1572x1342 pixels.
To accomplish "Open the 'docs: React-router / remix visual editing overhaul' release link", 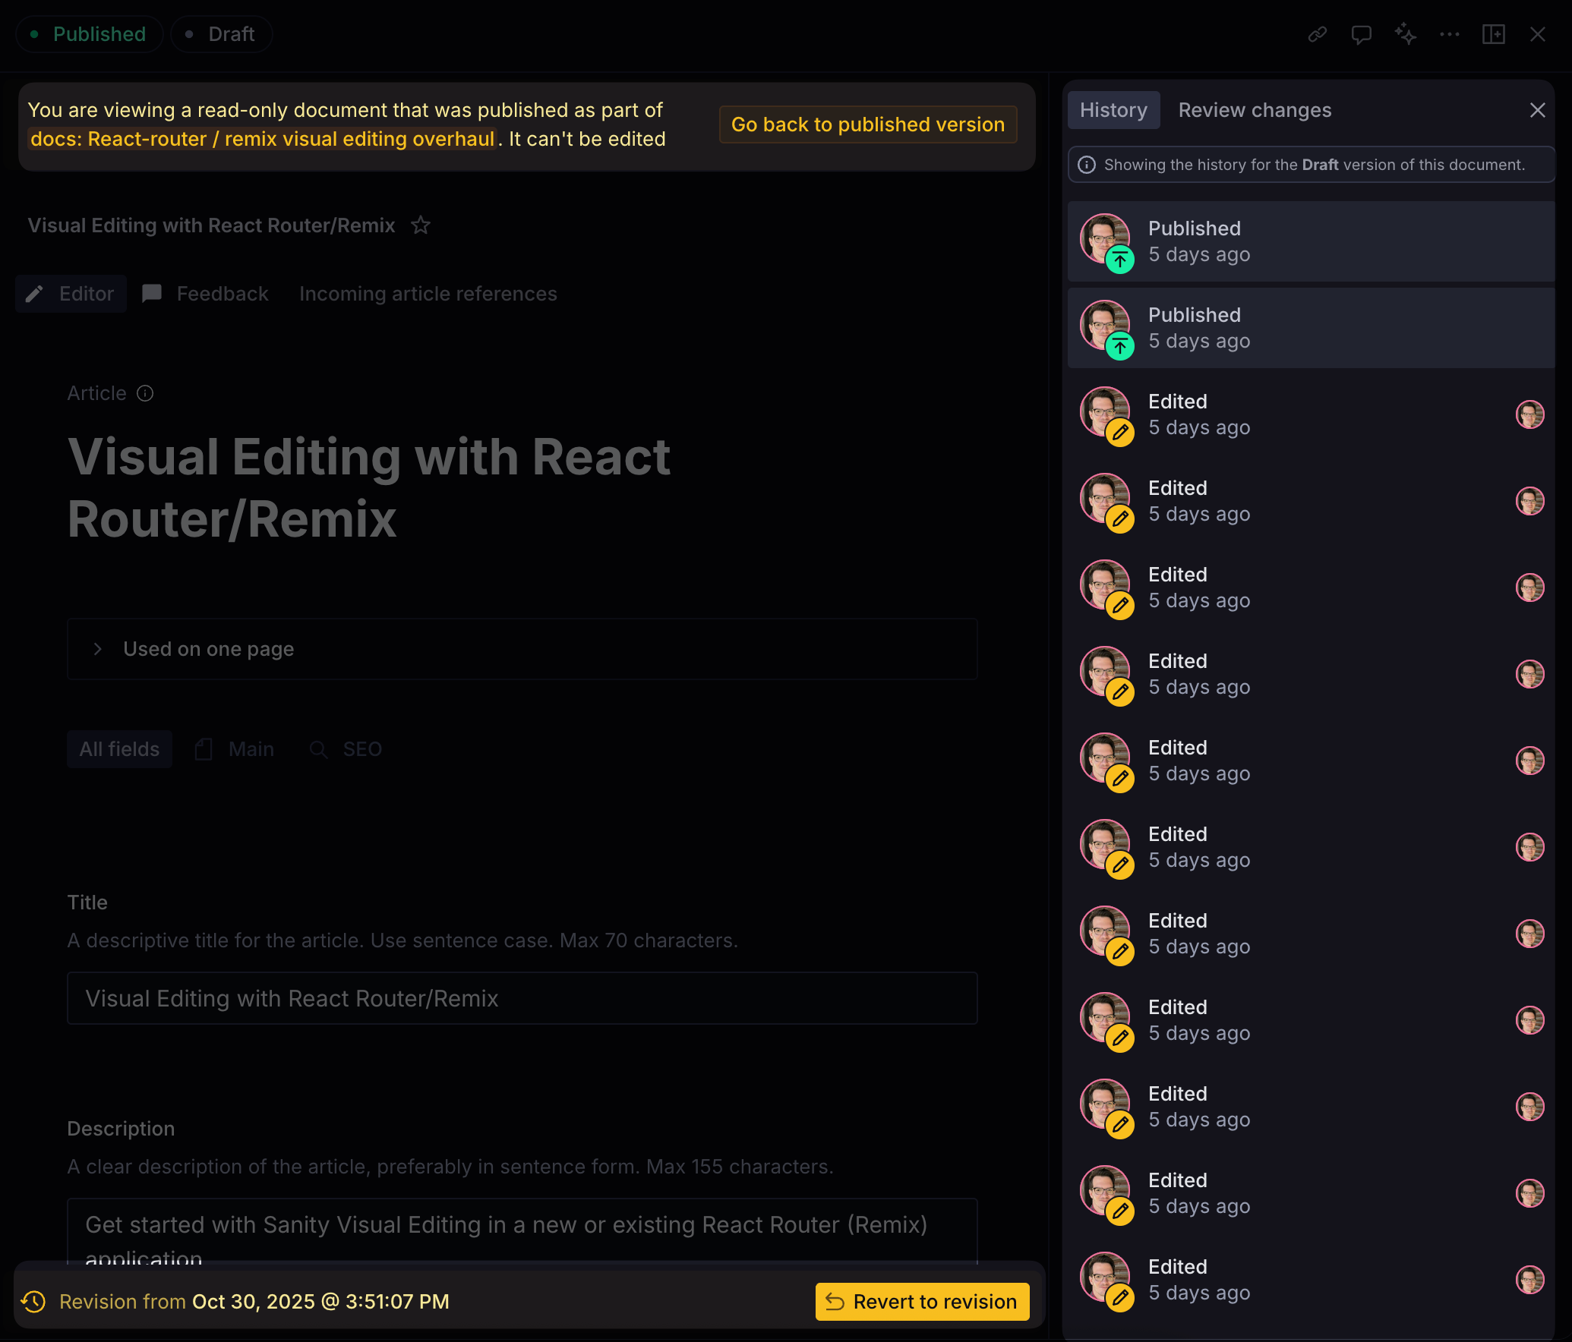I will tap(262, 139).
